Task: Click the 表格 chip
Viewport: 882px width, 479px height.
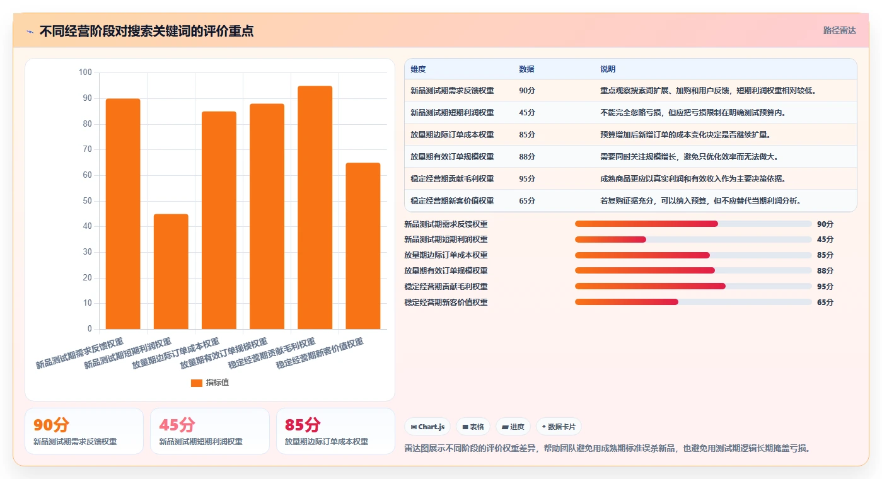Action: click(473, 427)
